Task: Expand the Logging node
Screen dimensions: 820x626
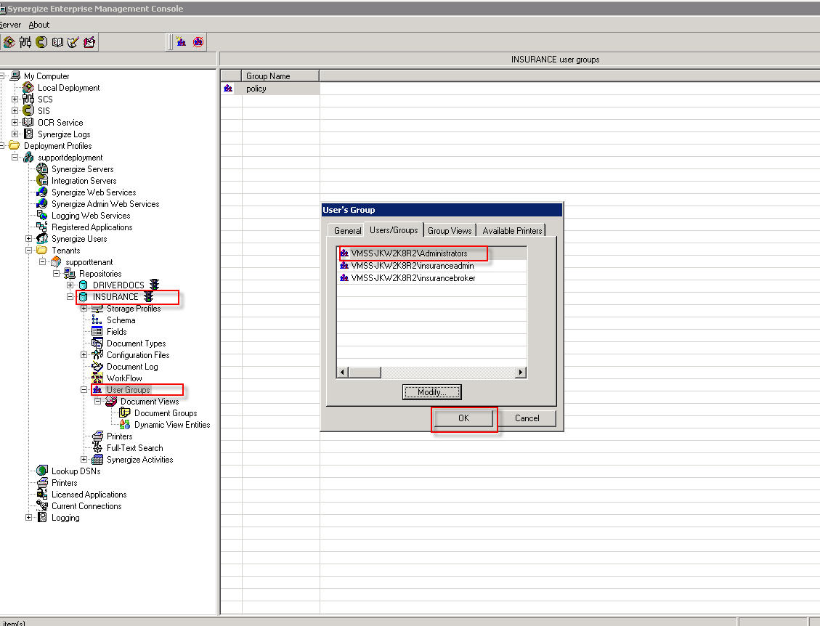Action: (29, 518)
